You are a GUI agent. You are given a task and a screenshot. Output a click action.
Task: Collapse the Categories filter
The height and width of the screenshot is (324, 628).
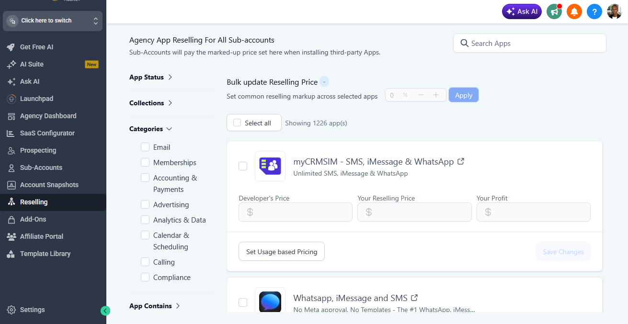(x=151, y=129)
